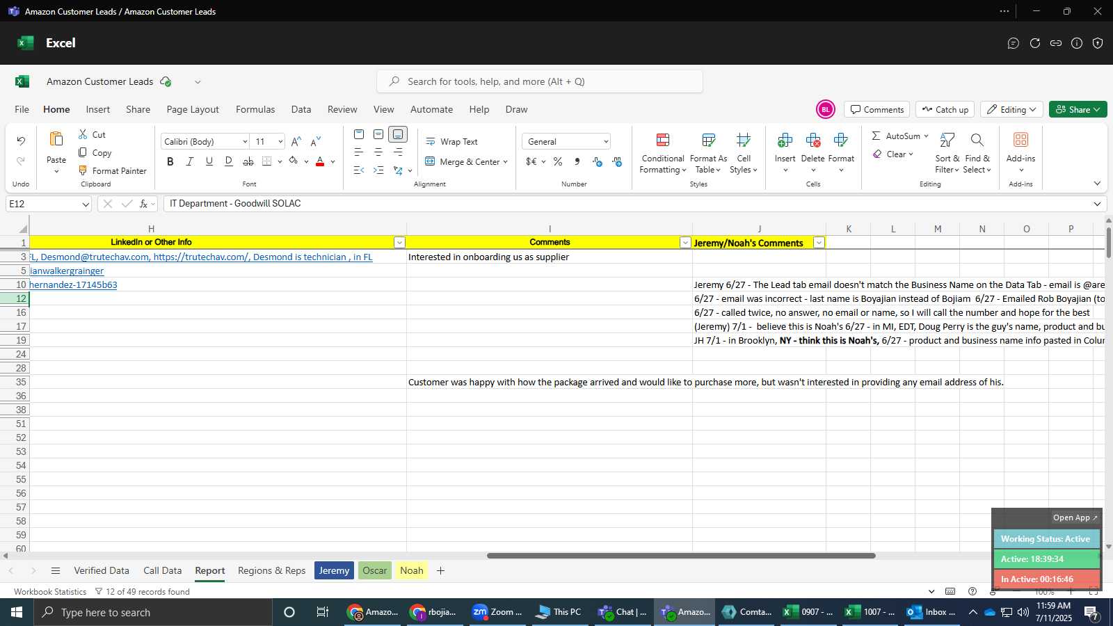This screenshot has height=626, width=1113.
Task: Click AutoSum
Action: [896, 136]
